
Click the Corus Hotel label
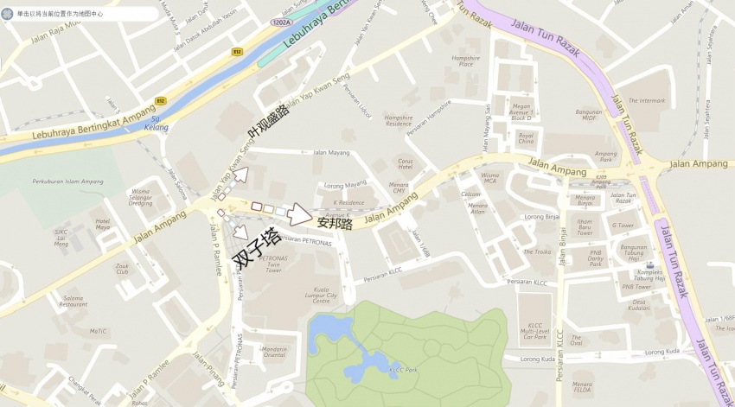click(x=405, y=164)
